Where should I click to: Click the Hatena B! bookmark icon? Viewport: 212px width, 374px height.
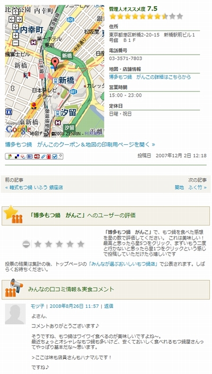(x=30, y=156)
